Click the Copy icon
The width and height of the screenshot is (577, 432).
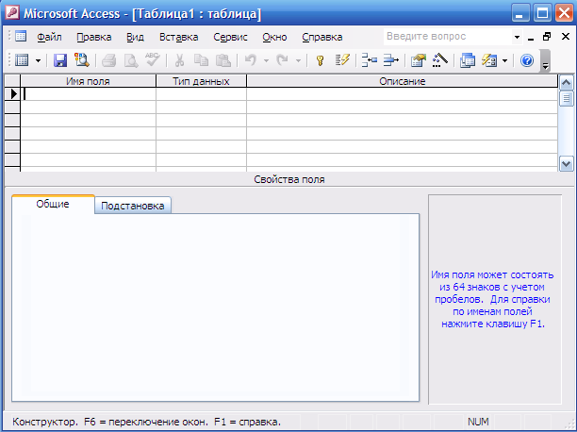coord(201,60)
